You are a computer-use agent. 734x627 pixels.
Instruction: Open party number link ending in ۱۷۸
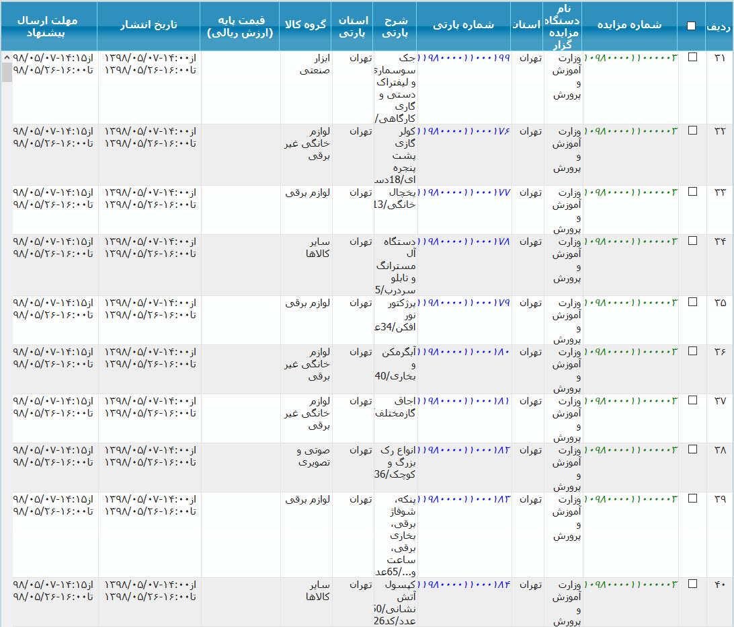468,242
